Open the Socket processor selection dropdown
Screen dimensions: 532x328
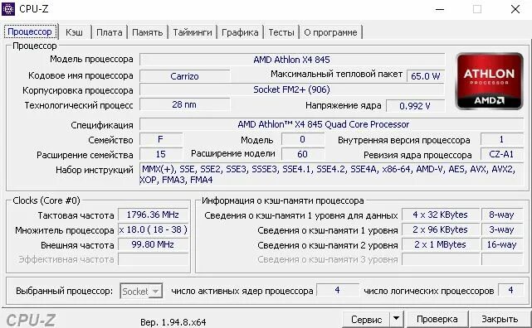coord(141,291)
